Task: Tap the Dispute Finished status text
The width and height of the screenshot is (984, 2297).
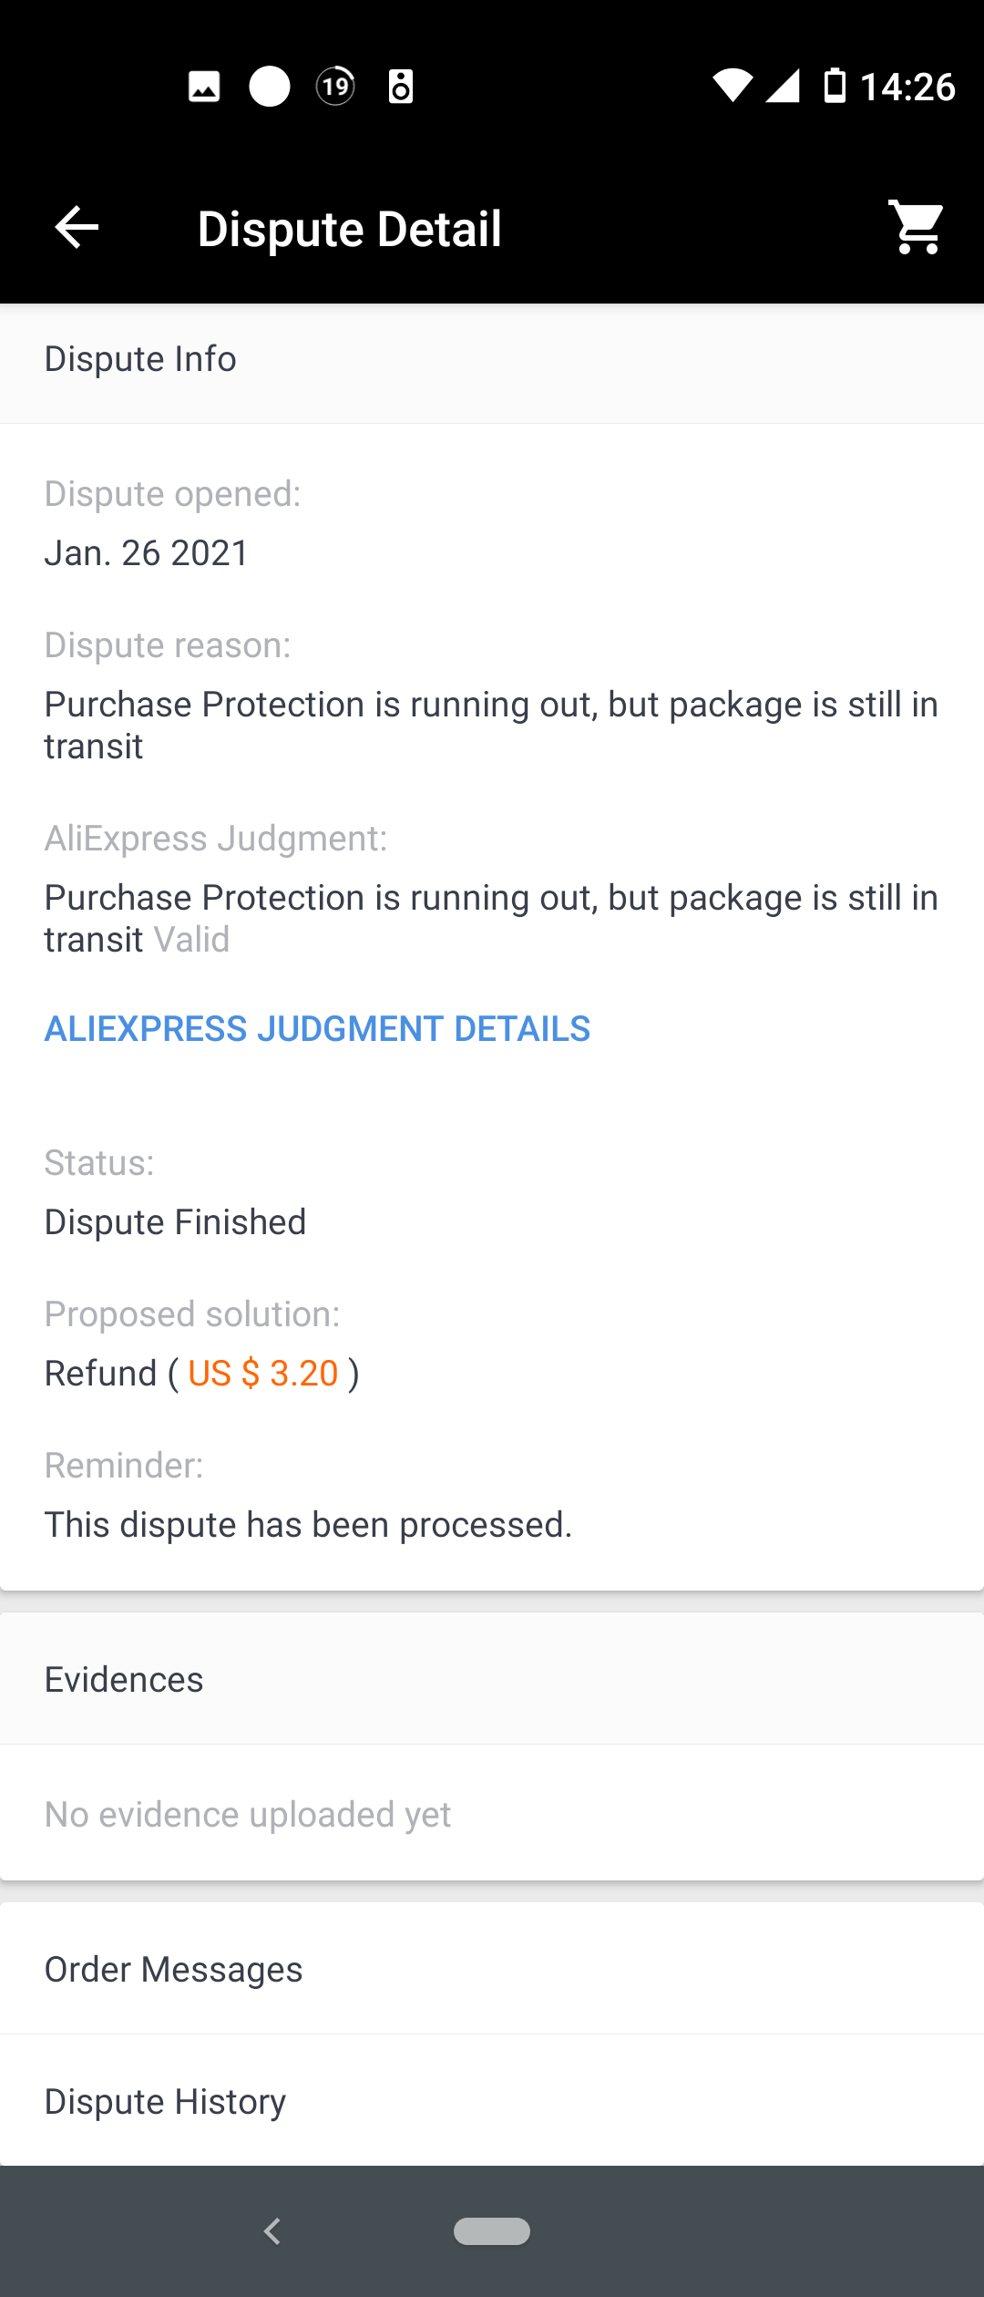Action: pos(175,1222)
